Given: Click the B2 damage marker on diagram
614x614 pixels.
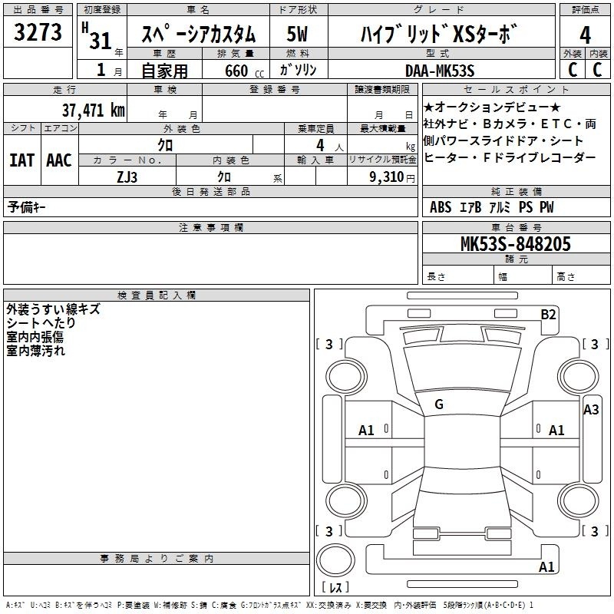Looking at the screenshot, I should coord(548,314).
